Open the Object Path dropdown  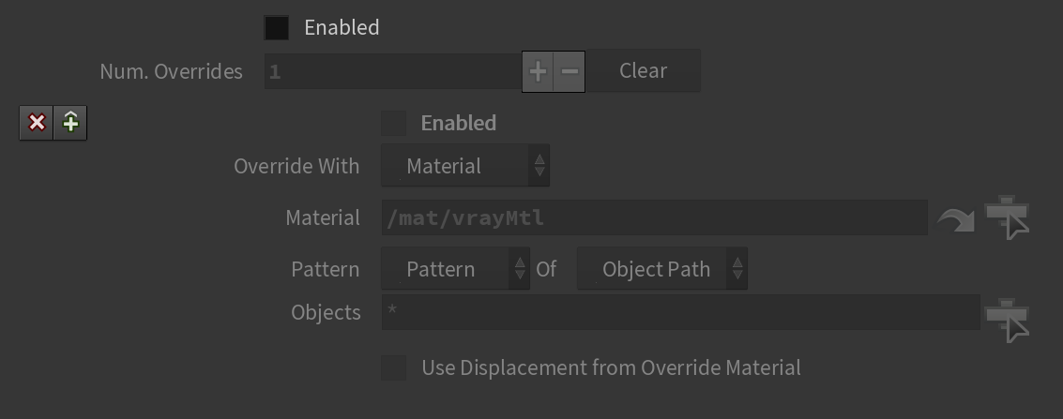[662, 269]
